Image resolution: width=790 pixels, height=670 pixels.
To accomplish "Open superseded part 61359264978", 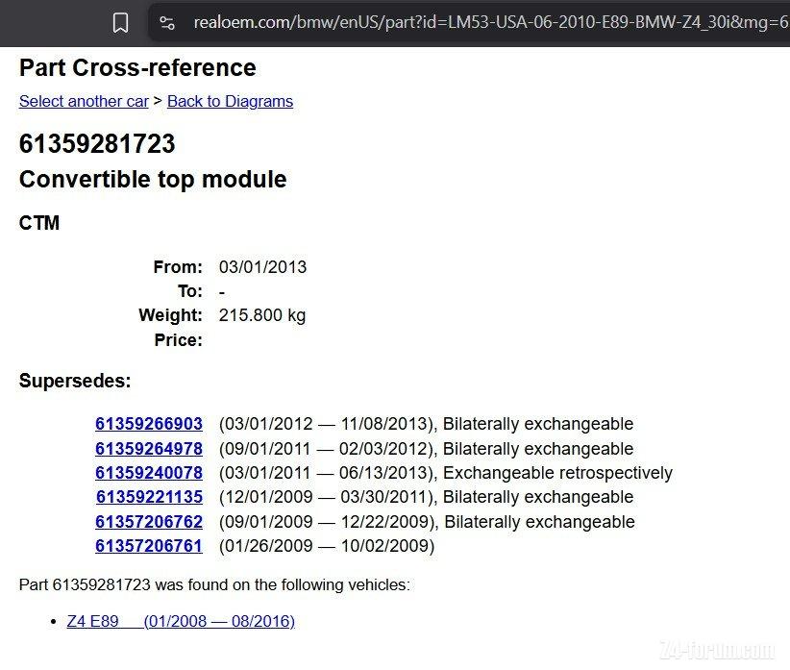I will 149,448.
